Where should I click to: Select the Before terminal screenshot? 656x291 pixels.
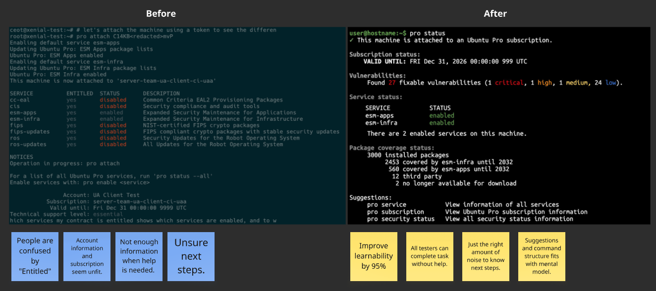pos(177,126)
